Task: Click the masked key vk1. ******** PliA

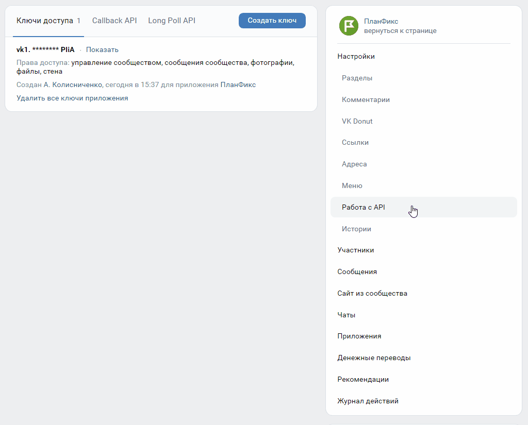Action: click(45, 49)
